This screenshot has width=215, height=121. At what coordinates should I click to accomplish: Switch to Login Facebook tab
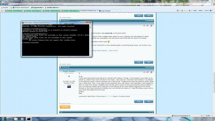tap(108, 11)
